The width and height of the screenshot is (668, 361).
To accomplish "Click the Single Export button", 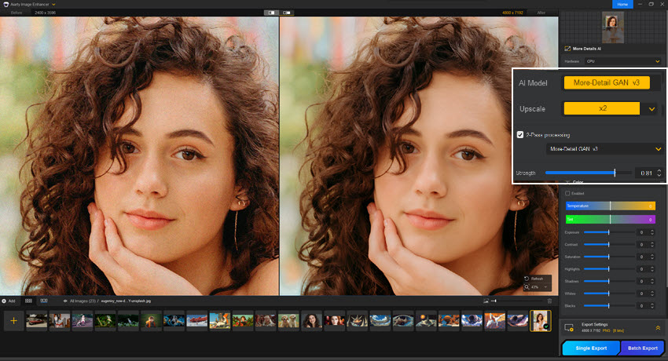I will coord(589,348).
